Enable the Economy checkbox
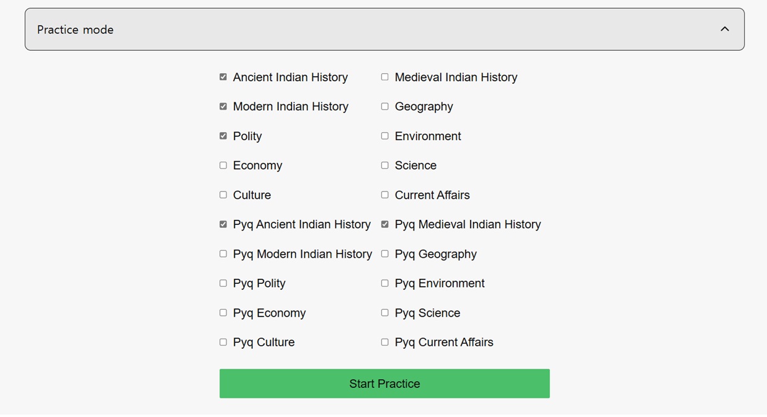This screenshot has height=417, width=767. [223, 165]
